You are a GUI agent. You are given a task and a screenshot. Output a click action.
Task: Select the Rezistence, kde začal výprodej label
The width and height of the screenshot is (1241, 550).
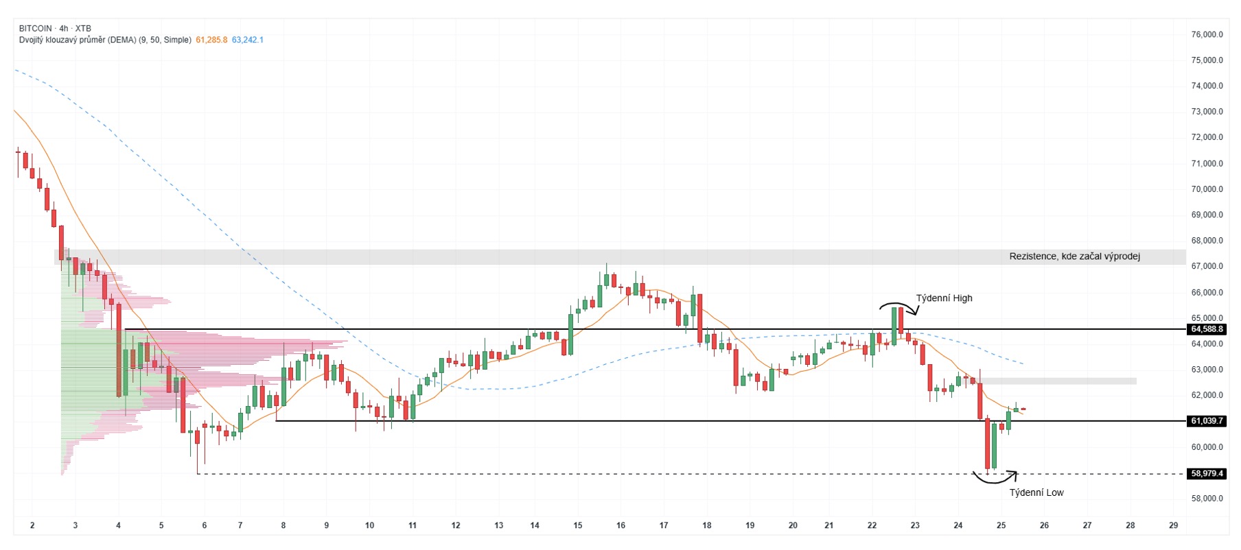click(1074, 256)
